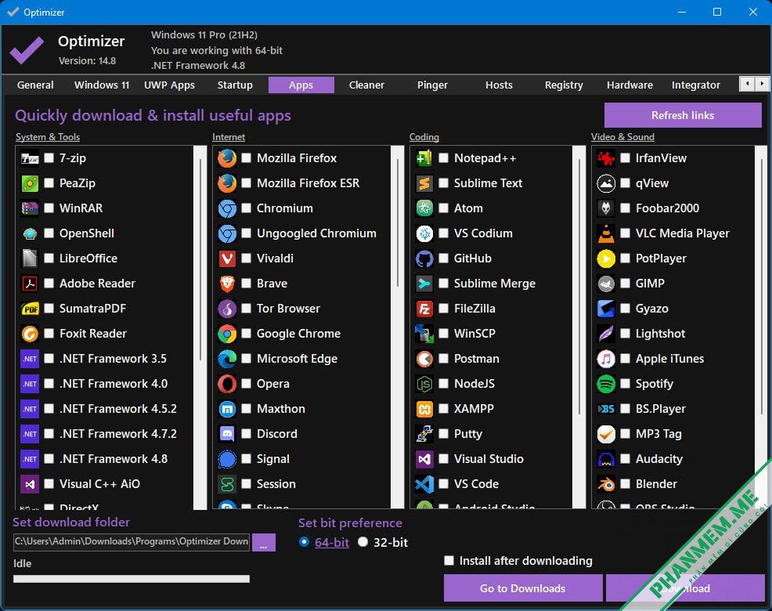Click the download folder path field
The width and height of the screenshot is (772, 611).
pos(132,541)
